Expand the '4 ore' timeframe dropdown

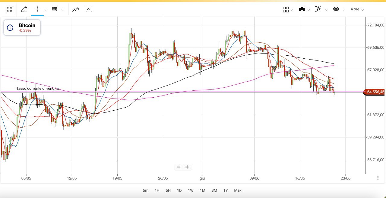click(357, 9)
